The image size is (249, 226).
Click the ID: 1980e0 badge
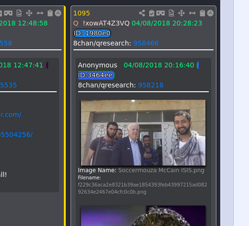point(92,33)
